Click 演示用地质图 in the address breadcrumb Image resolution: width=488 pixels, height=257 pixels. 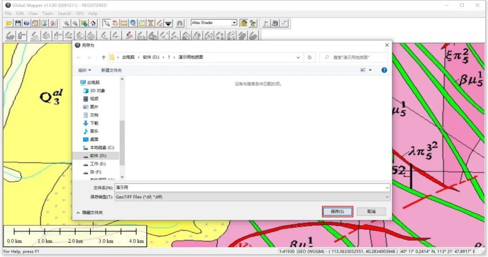click(x=191, y=57)
